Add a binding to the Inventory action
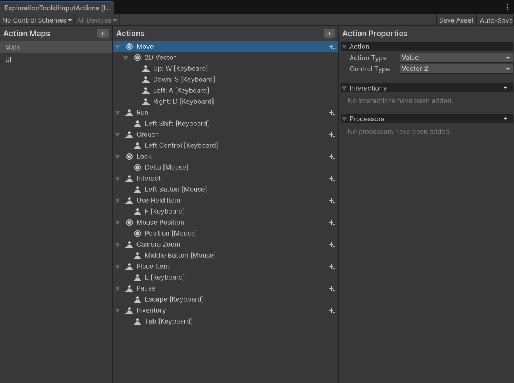This screenshot has height=383, width=514. coord(331,310)
